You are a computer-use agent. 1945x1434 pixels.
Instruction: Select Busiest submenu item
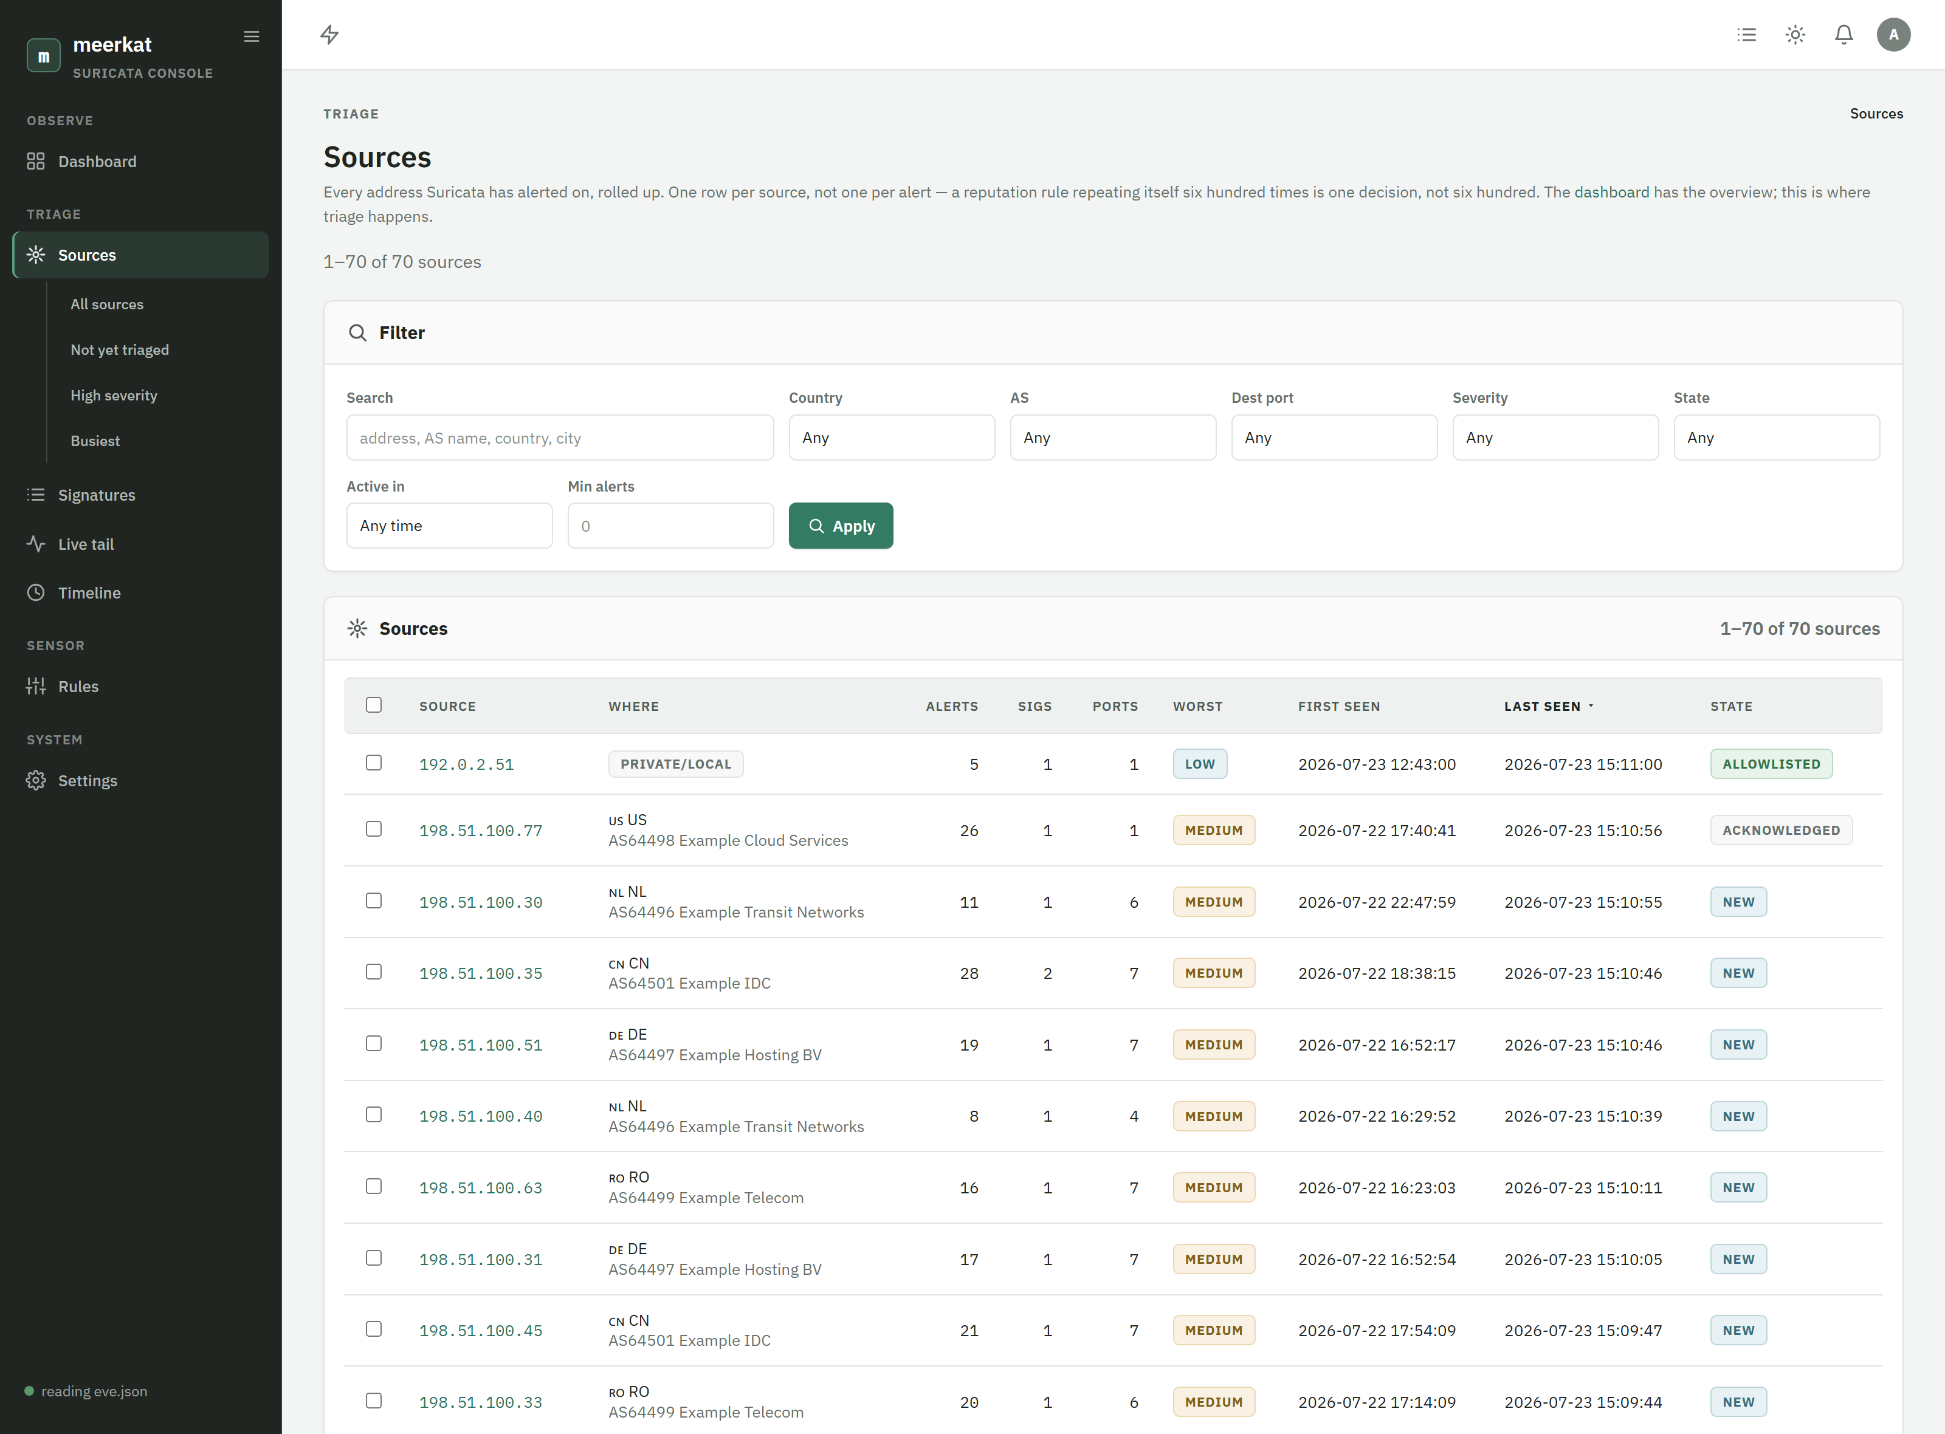click(x=95, y=441)
